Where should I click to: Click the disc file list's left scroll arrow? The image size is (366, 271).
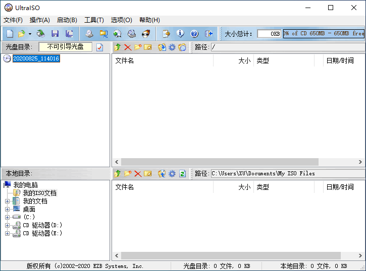(x=117, y=162)
